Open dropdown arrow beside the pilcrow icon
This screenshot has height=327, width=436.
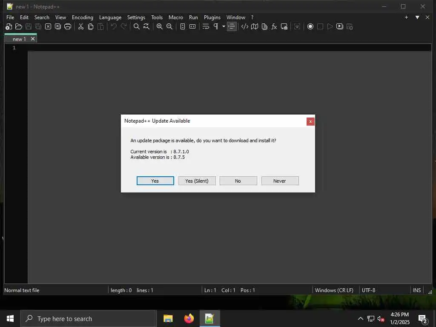click(x=224, y=27)
